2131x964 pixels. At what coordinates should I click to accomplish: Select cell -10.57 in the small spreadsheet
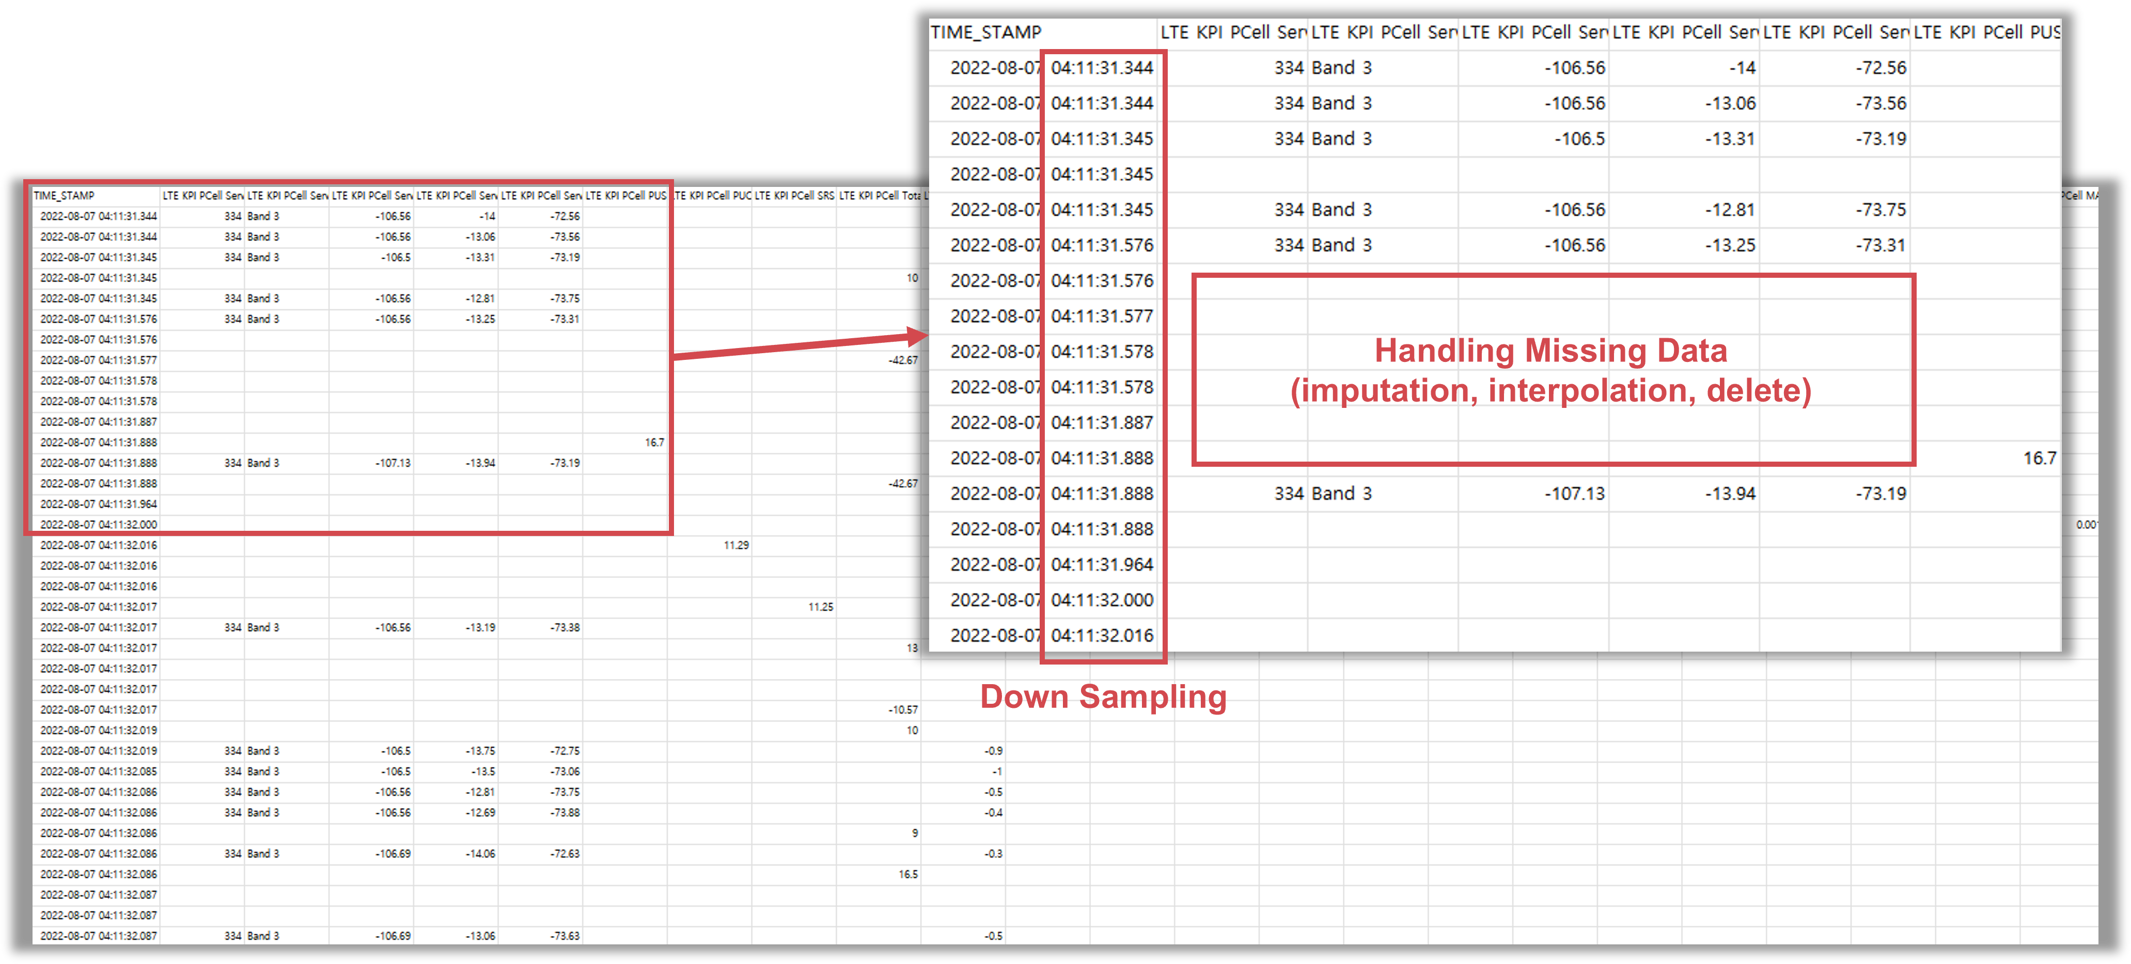click(x=902, y=710)
